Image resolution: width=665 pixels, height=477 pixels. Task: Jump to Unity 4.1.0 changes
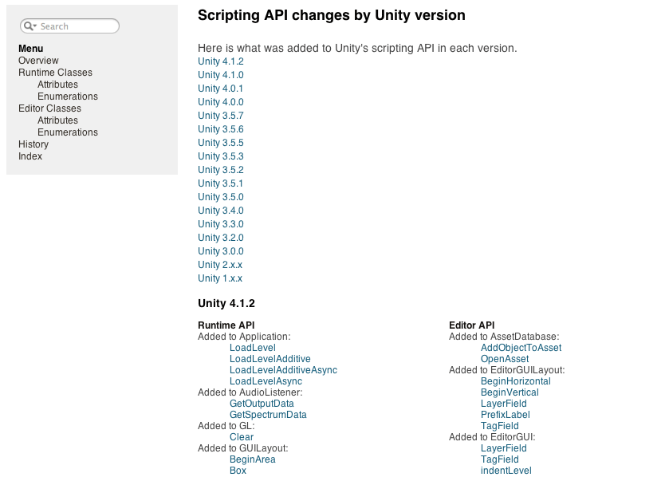click(x=221, y=75)
